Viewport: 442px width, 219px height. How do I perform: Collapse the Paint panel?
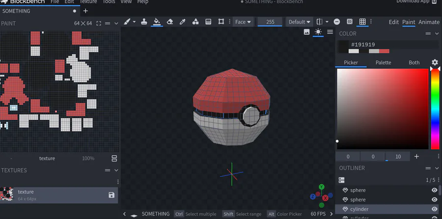(x=116, y=24)
